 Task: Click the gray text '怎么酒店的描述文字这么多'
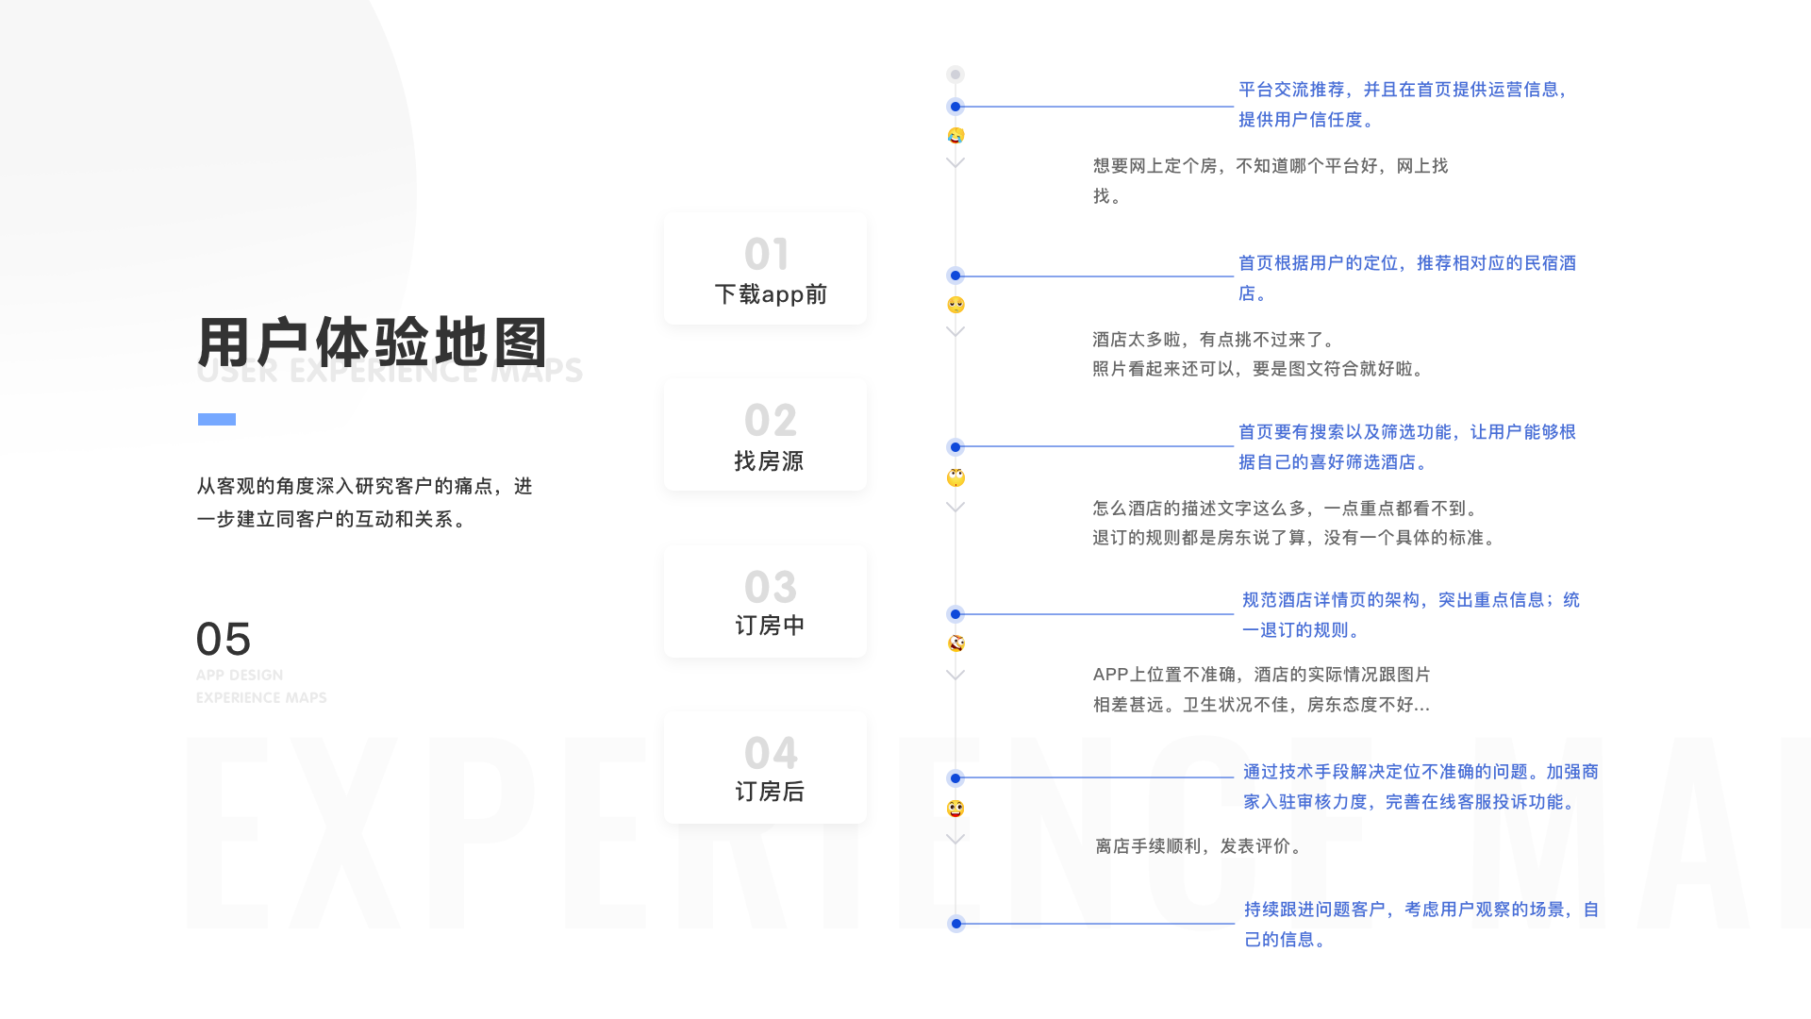tap(1199, 509)
